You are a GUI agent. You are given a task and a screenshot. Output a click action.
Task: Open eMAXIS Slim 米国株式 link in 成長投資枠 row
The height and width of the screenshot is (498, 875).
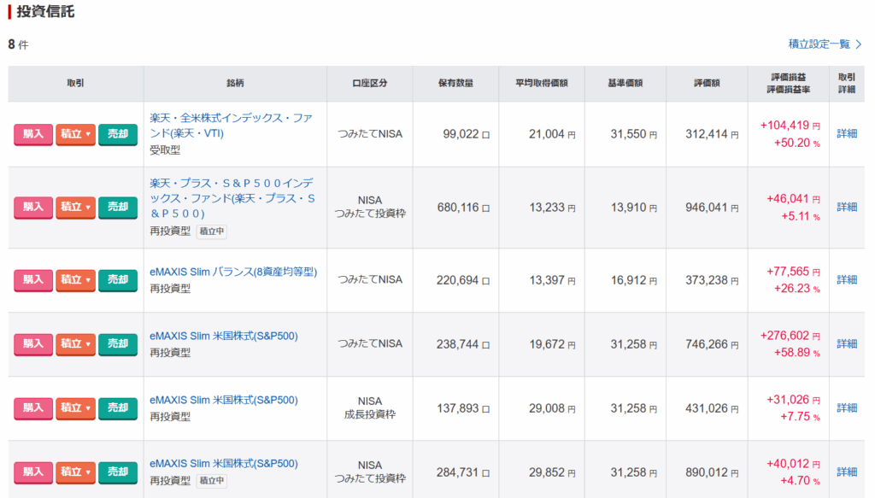coord(224,400)
